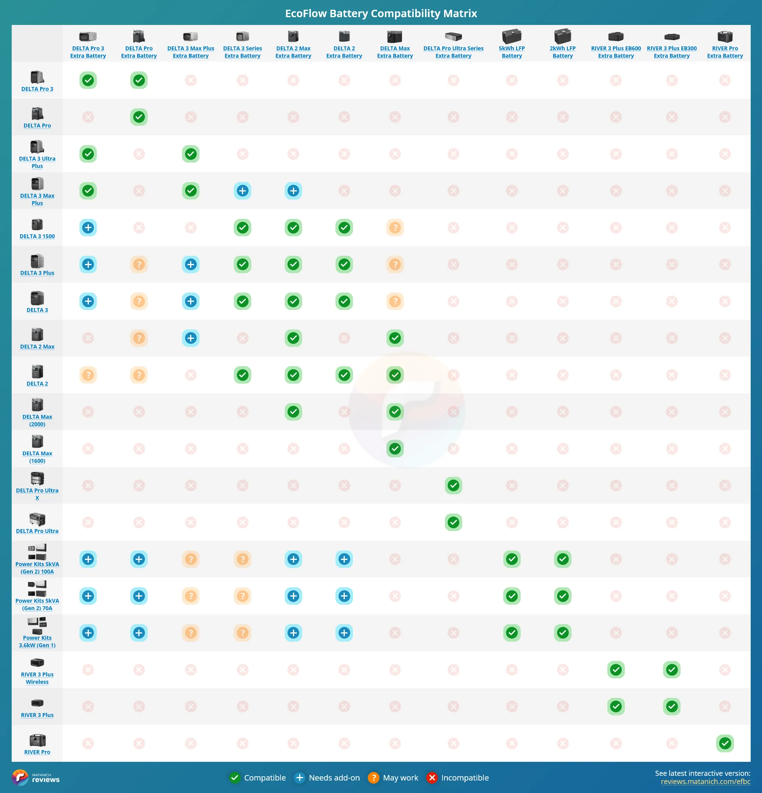This screenshot has width=762, height=793.
Task: Click the RIVER 3 Plus row link
Action: [37, 715]
